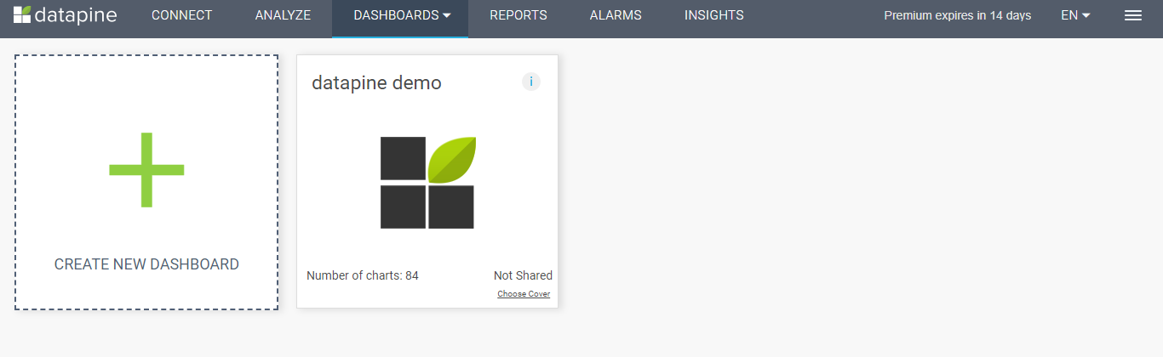This screenshot has width=1163, height=357.
Task: Expand the DASHBOARDS dropdown arrow
Action: pos(447,15)
